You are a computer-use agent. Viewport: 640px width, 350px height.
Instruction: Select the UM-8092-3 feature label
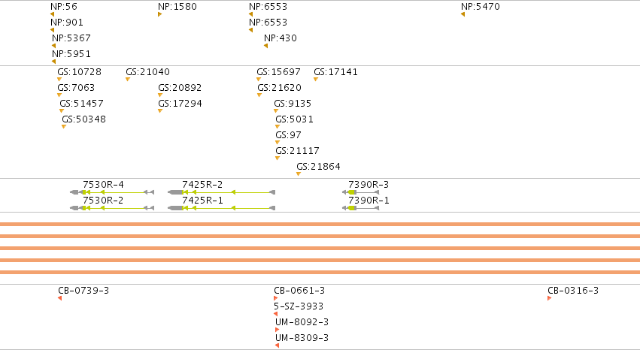point(302,322)
